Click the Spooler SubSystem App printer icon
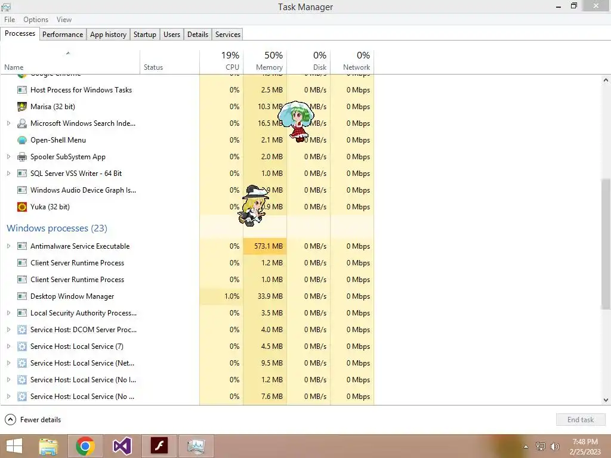 [22, 157]
